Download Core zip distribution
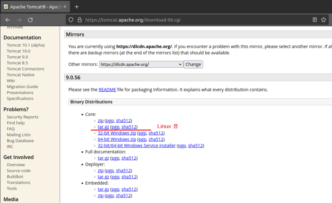Image resolution: width=332 pixels, height=203 pixels. coord(101,121)
